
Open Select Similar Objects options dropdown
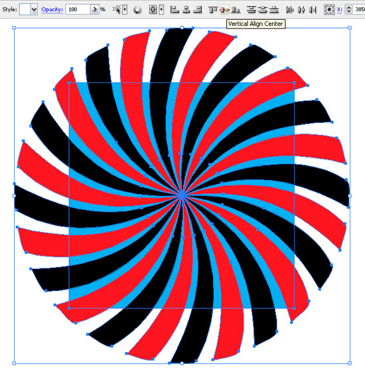125,10
